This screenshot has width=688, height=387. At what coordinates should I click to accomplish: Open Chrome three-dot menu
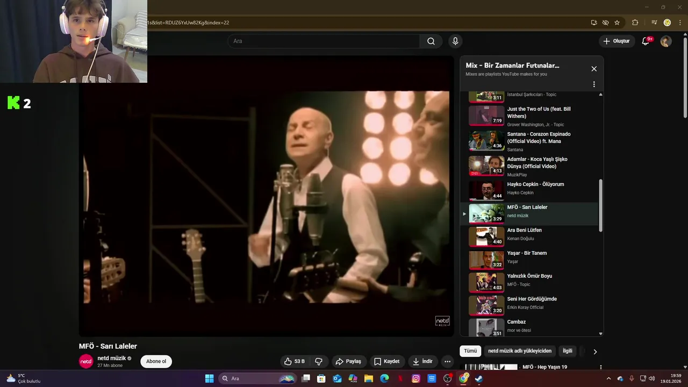680,23
